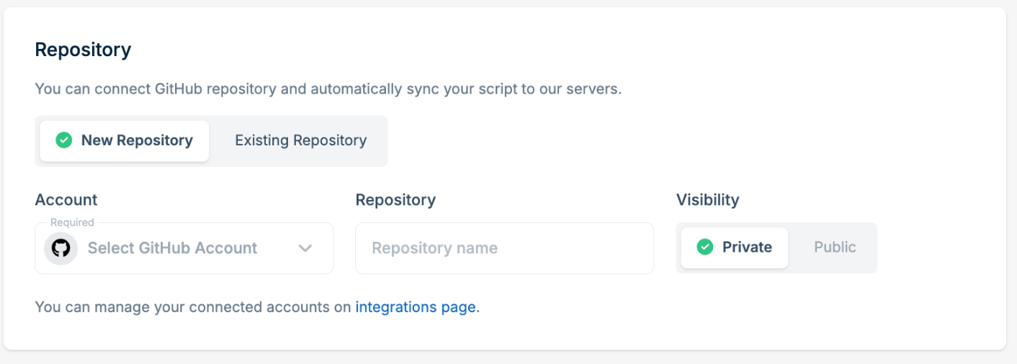This screenshot has height=364, width=1017.
Task: Open the Select GitHub Account dropdown
Action: 184,248
